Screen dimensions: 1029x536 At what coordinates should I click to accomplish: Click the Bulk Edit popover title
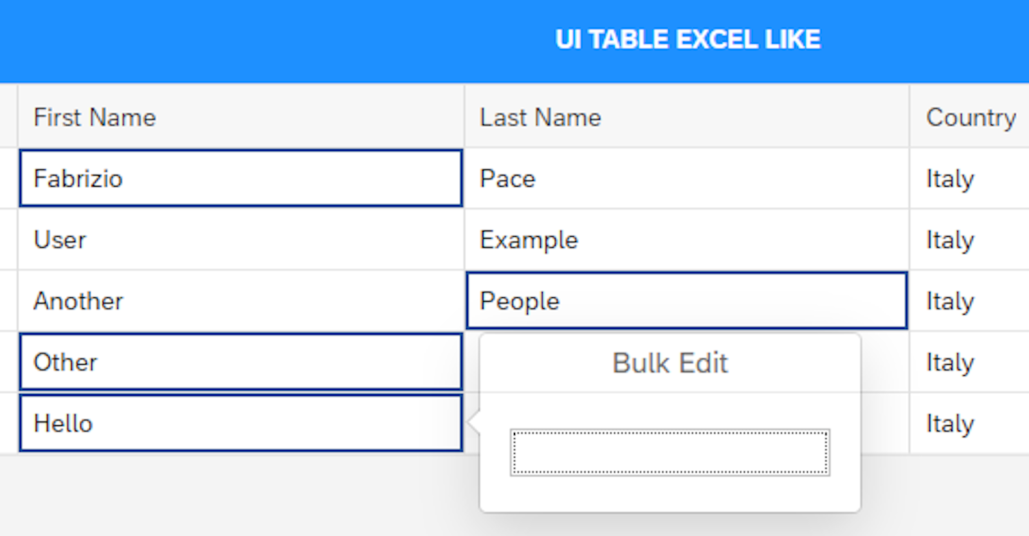click(x=669, y=363)
